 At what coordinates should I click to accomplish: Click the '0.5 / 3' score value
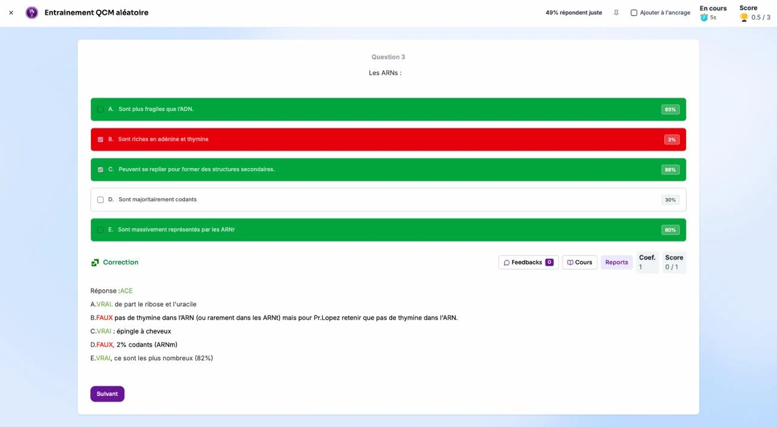(761, 18)
